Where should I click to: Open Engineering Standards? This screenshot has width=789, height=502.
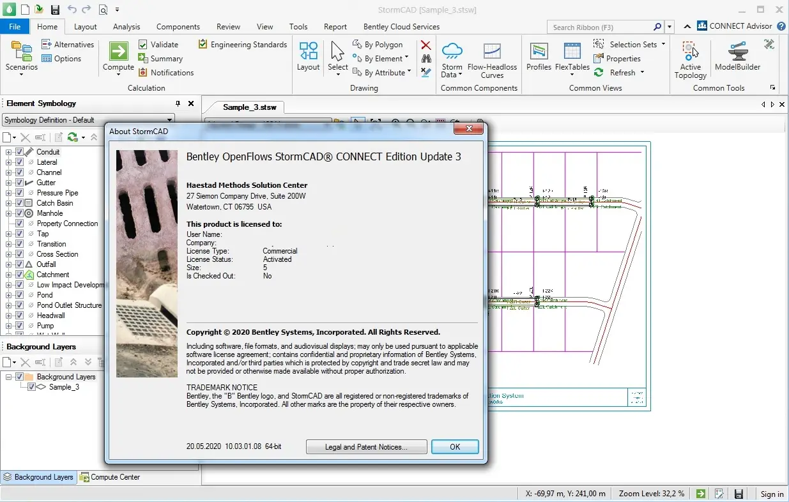243,45
